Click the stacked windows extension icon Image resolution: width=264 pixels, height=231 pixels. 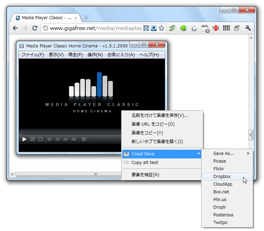click(x=237, y=28)
